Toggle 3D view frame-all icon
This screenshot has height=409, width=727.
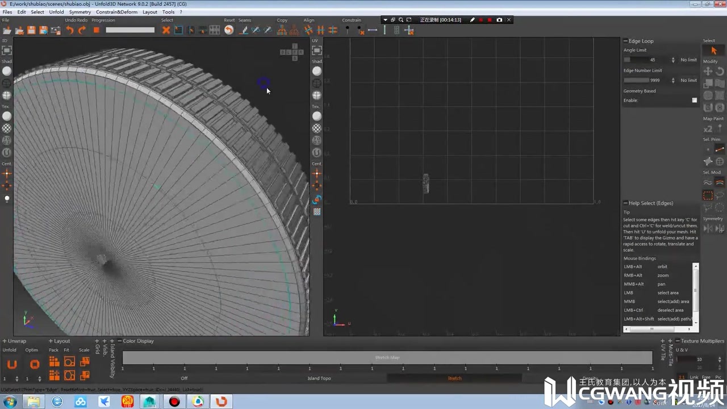tap(7, 51)
